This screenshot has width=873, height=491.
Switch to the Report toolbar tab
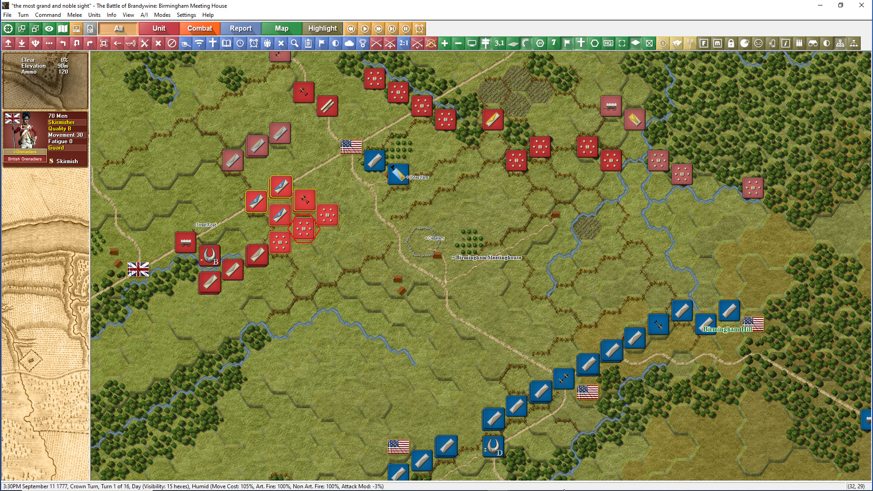pos(241,29)
